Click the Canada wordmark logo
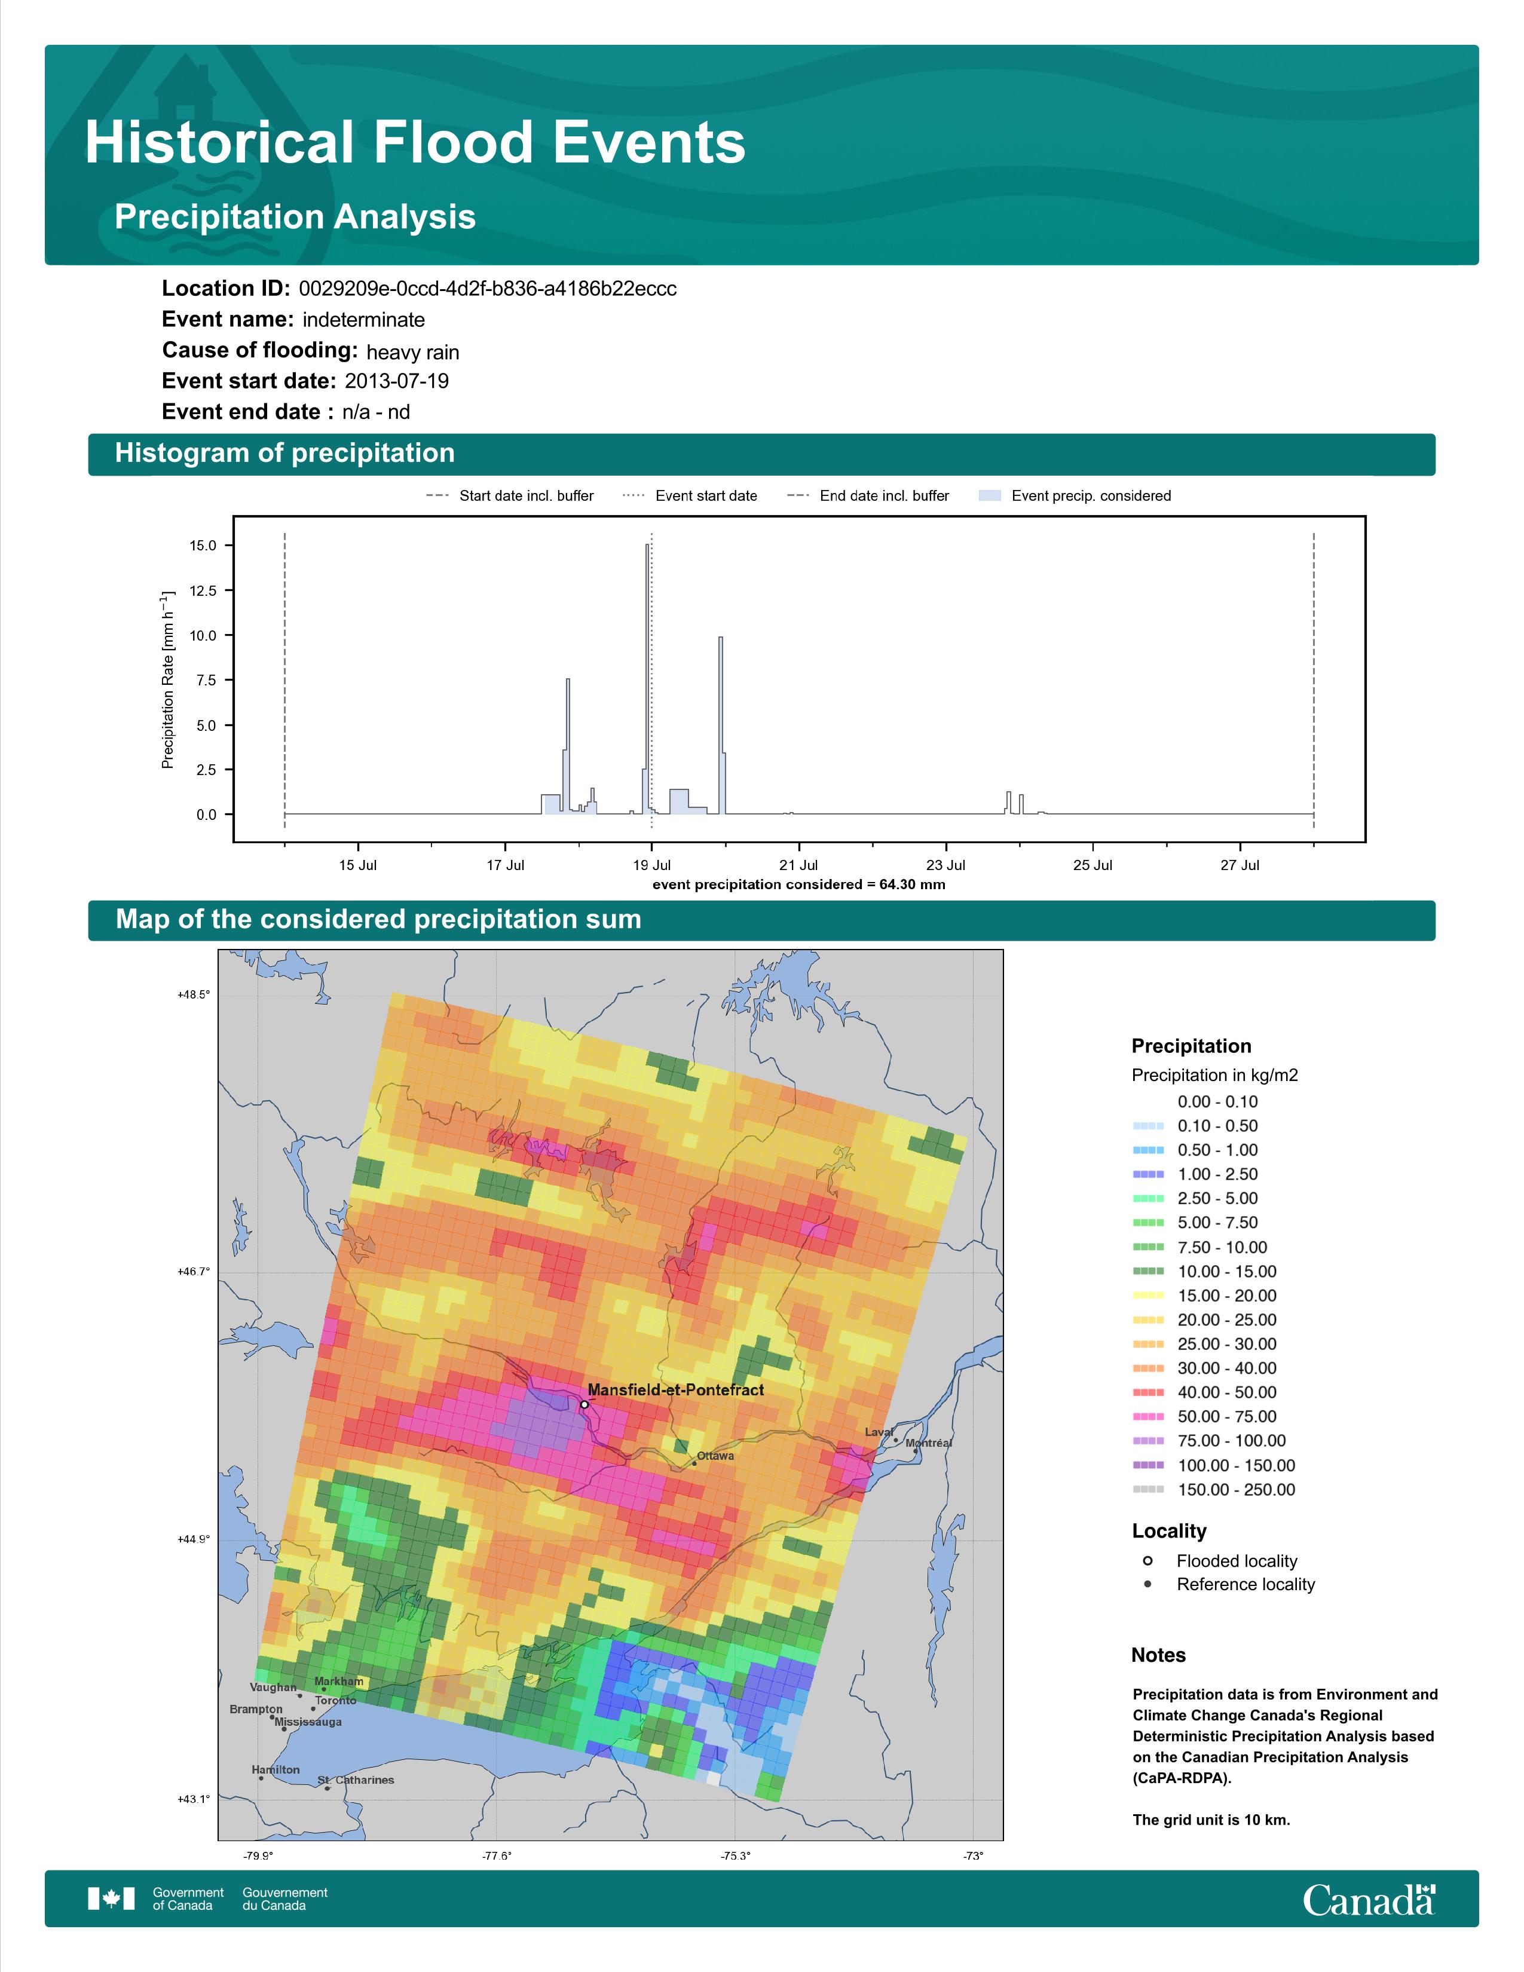 point(1369,1899)
